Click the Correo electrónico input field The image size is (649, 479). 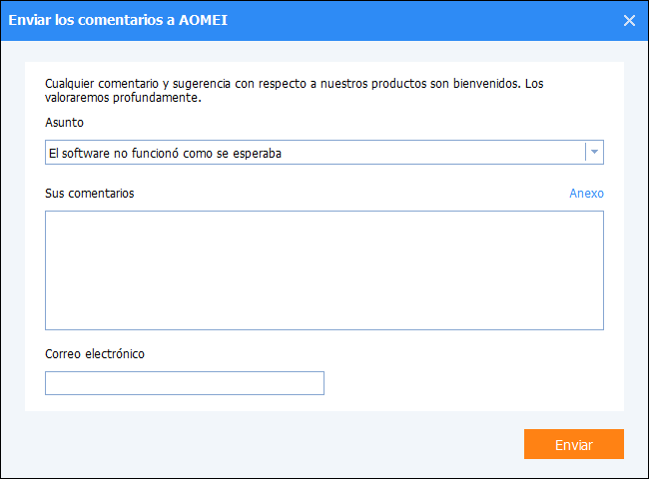[x=185, y=383]
